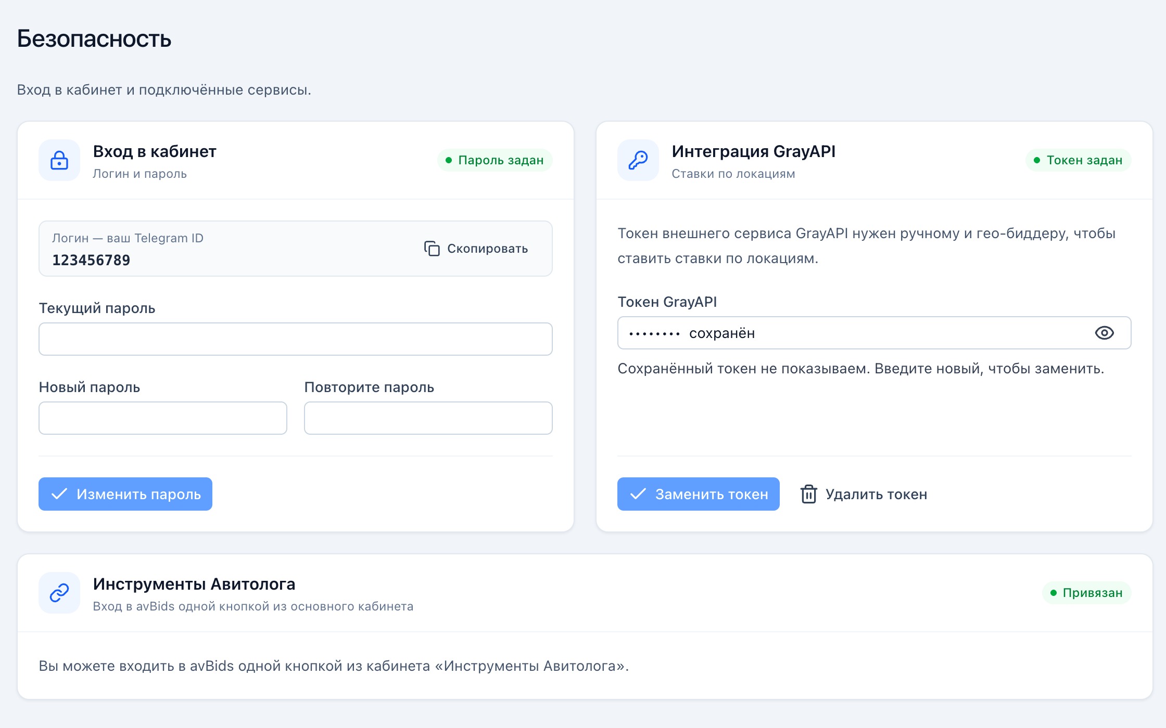1166x728 pixels.
Task: Click the Вход в avBids одной кнопкой subtitle
Action: coord(254,606)
